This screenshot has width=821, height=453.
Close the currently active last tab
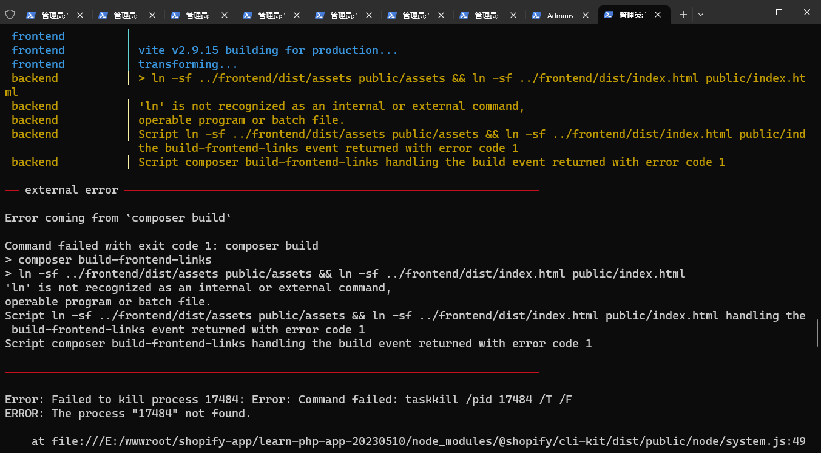click(x=658, y=15)
